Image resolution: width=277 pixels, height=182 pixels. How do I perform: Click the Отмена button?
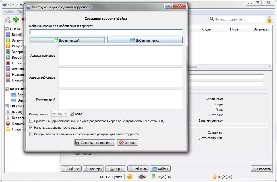pos(127,143)
